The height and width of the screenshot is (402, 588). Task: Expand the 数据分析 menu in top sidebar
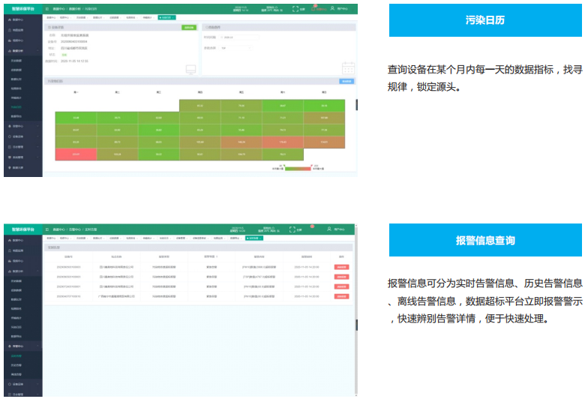click(21, 51)
